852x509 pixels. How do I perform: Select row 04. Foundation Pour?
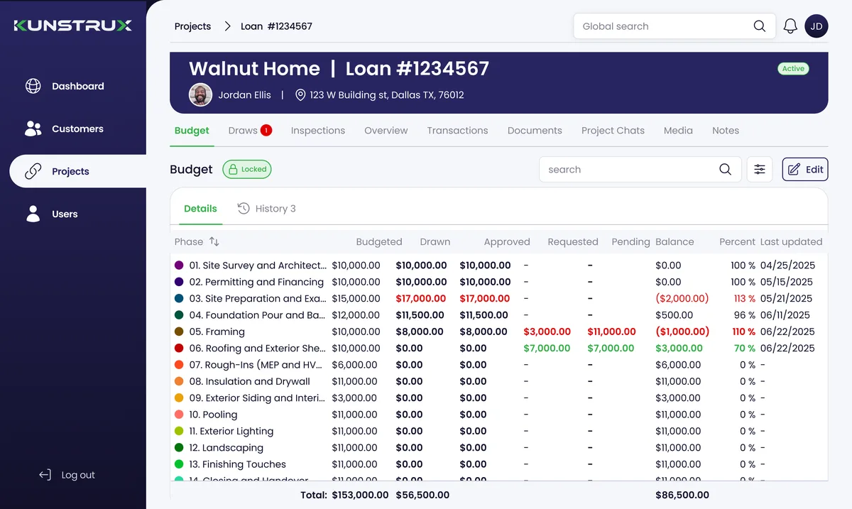(x=498, y=315)
